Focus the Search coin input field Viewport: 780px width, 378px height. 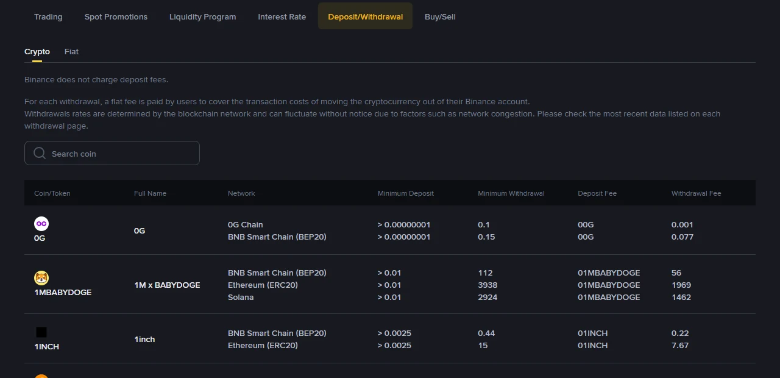click(x=112, y=153)
